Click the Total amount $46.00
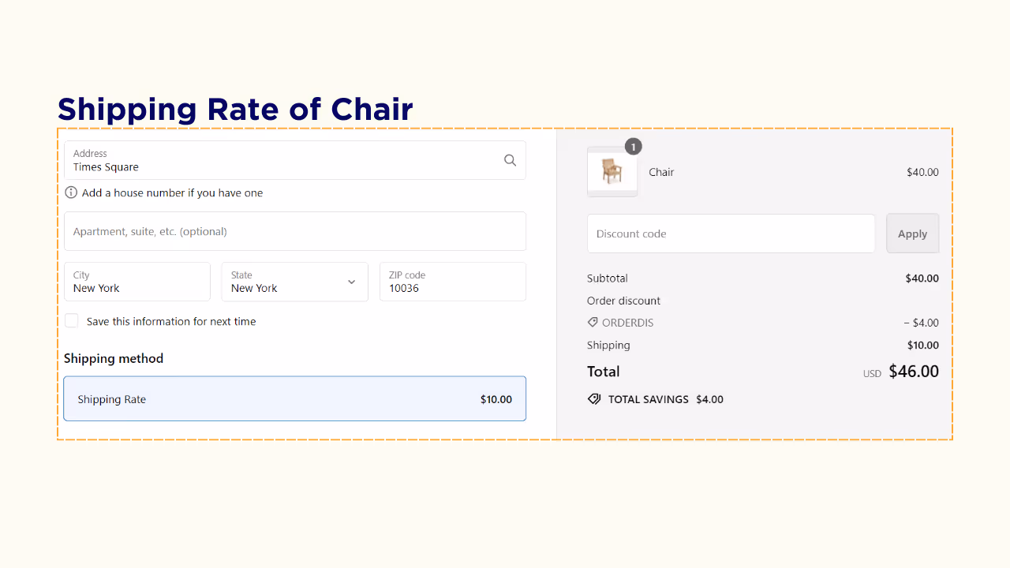Image resolution: width=1010 pixels, height=568 pixels. (x=914, y=372)
